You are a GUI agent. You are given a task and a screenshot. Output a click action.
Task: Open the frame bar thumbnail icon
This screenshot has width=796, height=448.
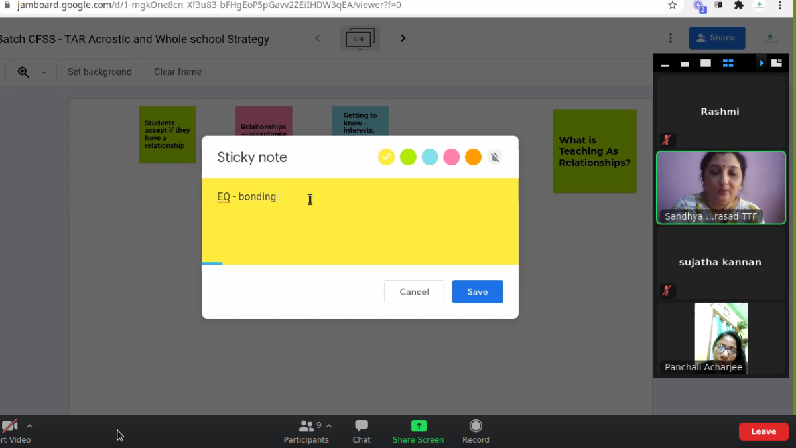(x=360, y=38)
